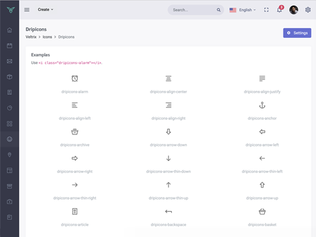Click the dripicons-anchor icon
Screen dimensions: 316x237
coord(262,105)
